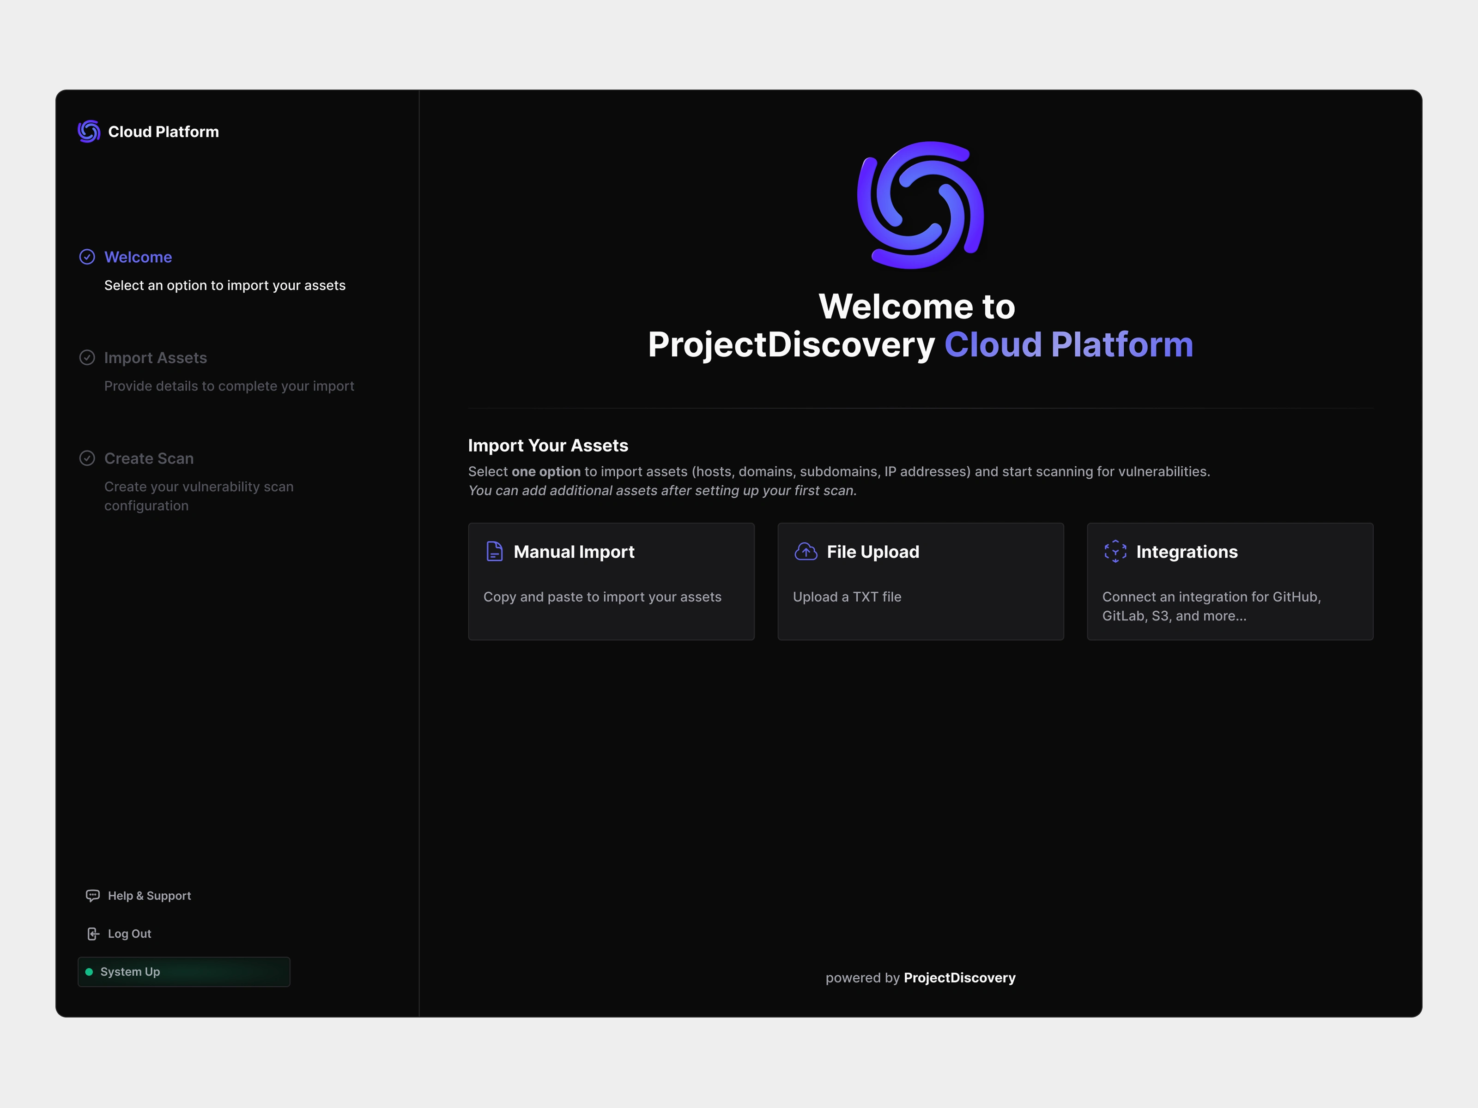Click the File Upload cloud icon
The width and height of the screenshot is (1478, 1108).
[x=806, y=552]
